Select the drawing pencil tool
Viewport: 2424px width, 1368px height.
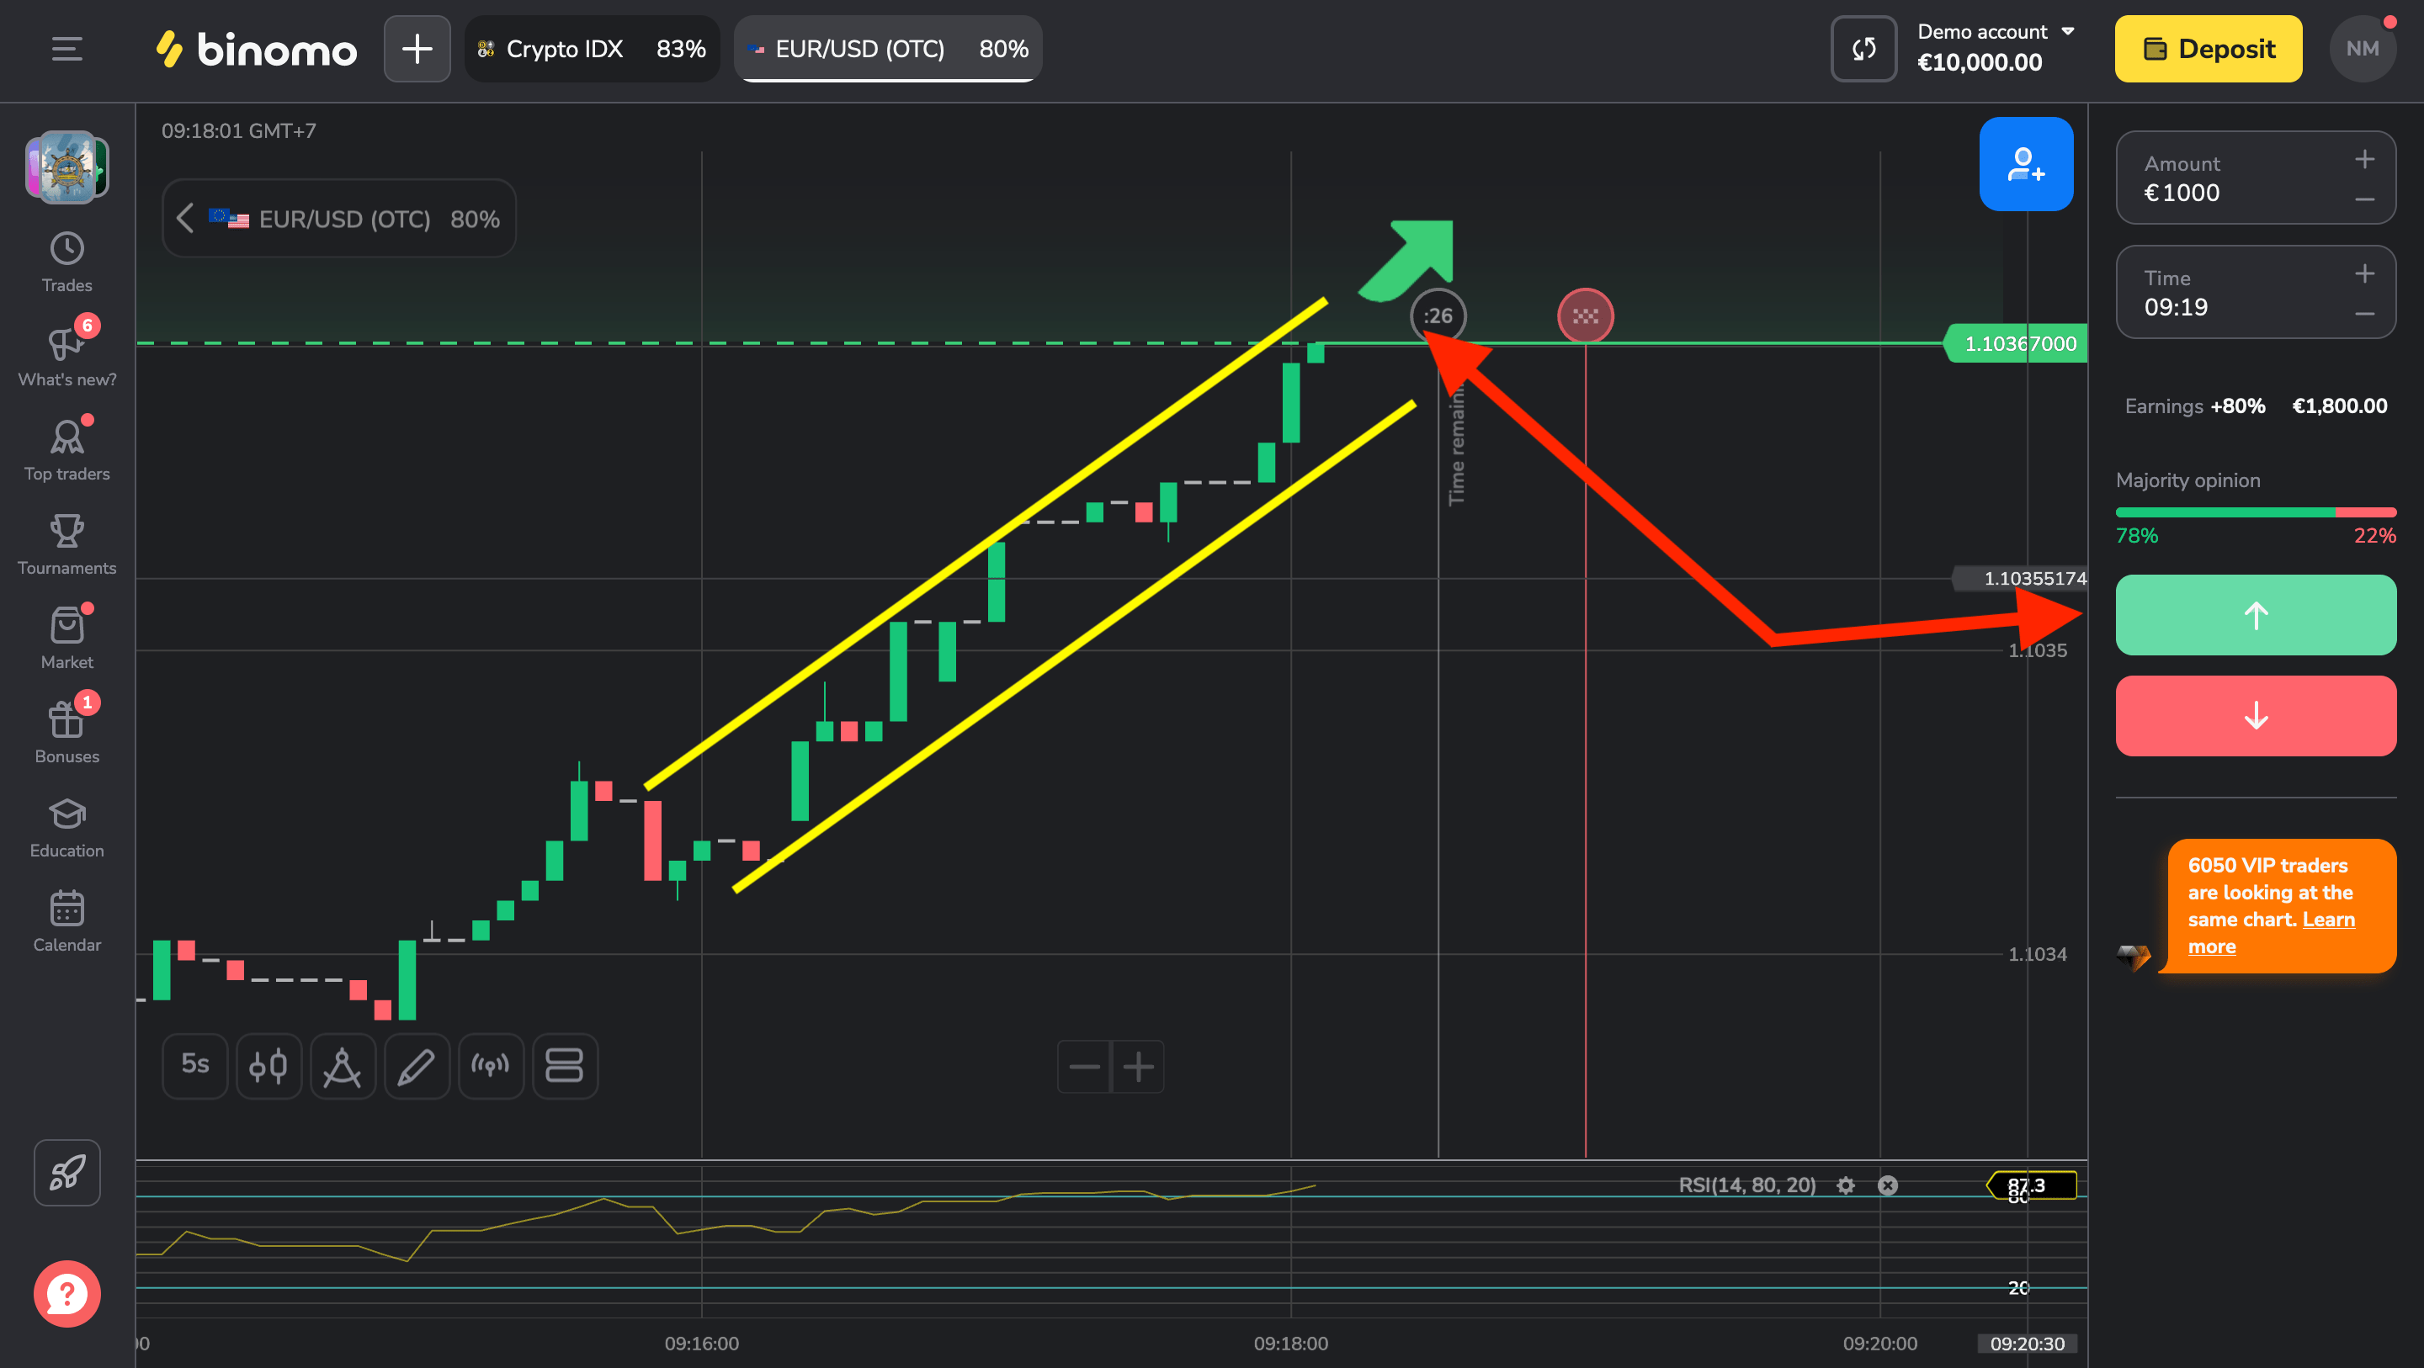pyautogui.click(x=416, y=1066)
